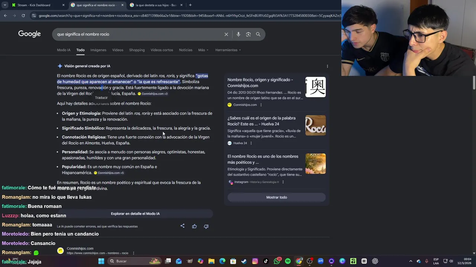This screenshot has height=267, width=476.
Task: Open Google Lens image search
Action: [248, 34]
